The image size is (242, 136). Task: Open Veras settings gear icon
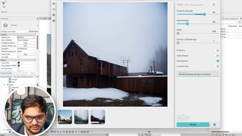click(54, 21)
